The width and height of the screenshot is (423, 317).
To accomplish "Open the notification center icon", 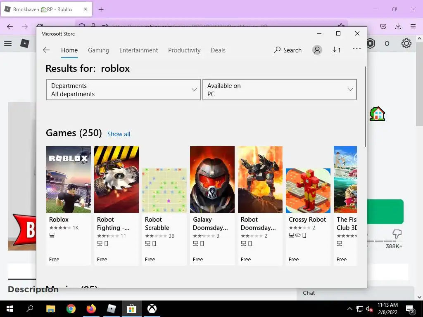I will 410,309.
